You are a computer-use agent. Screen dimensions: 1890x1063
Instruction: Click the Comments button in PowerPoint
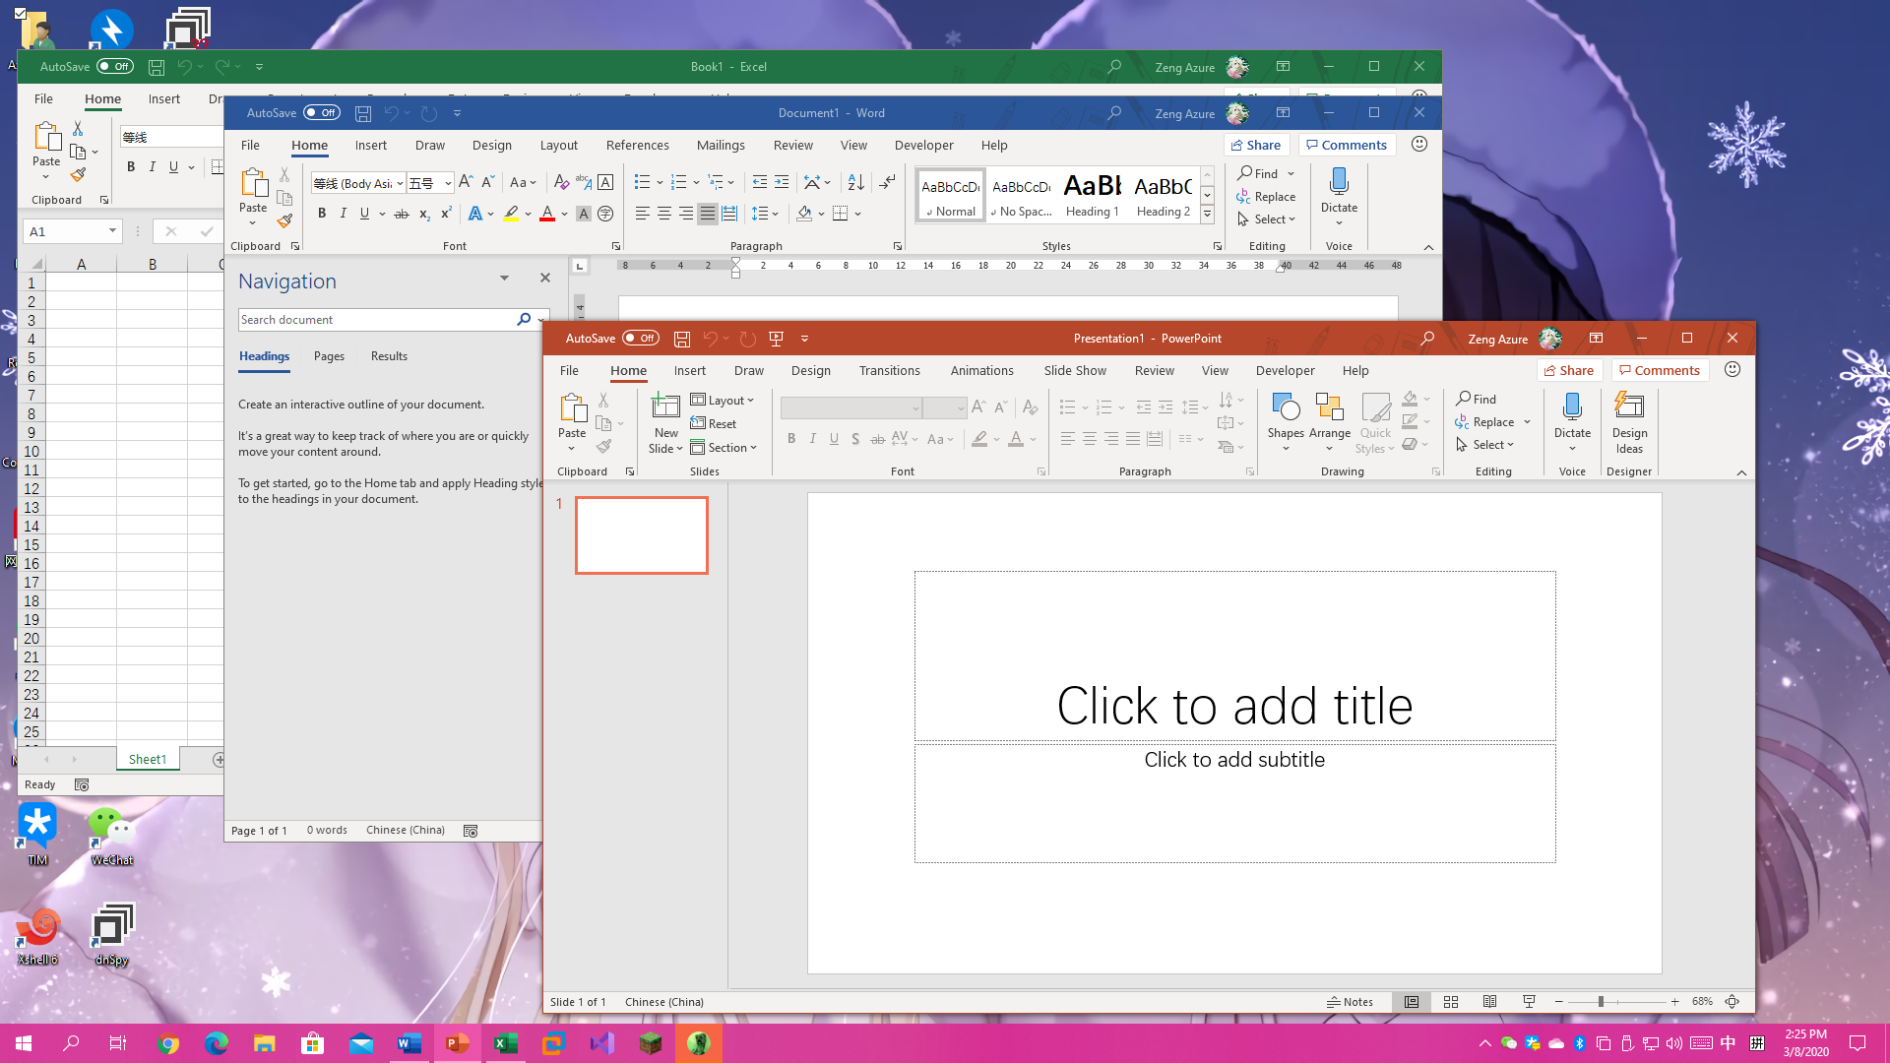pos(1660,370)
